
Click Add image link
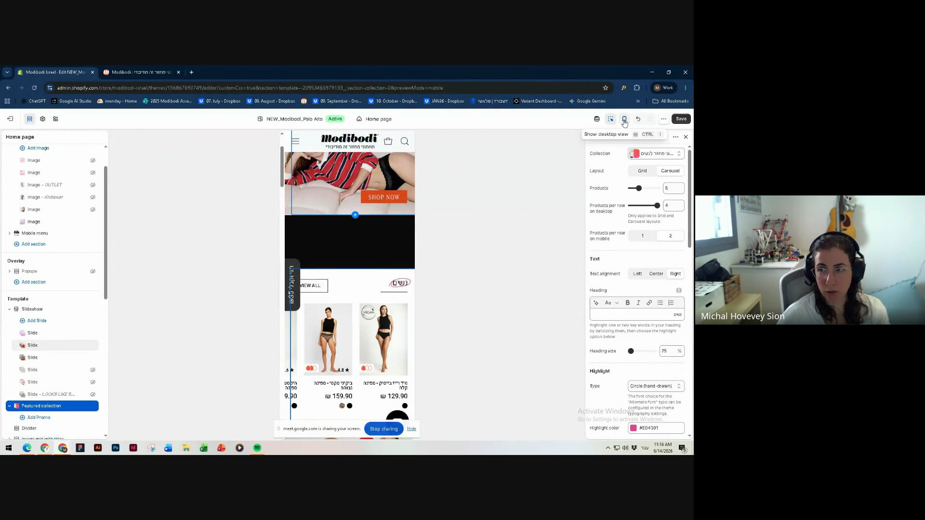34,148
